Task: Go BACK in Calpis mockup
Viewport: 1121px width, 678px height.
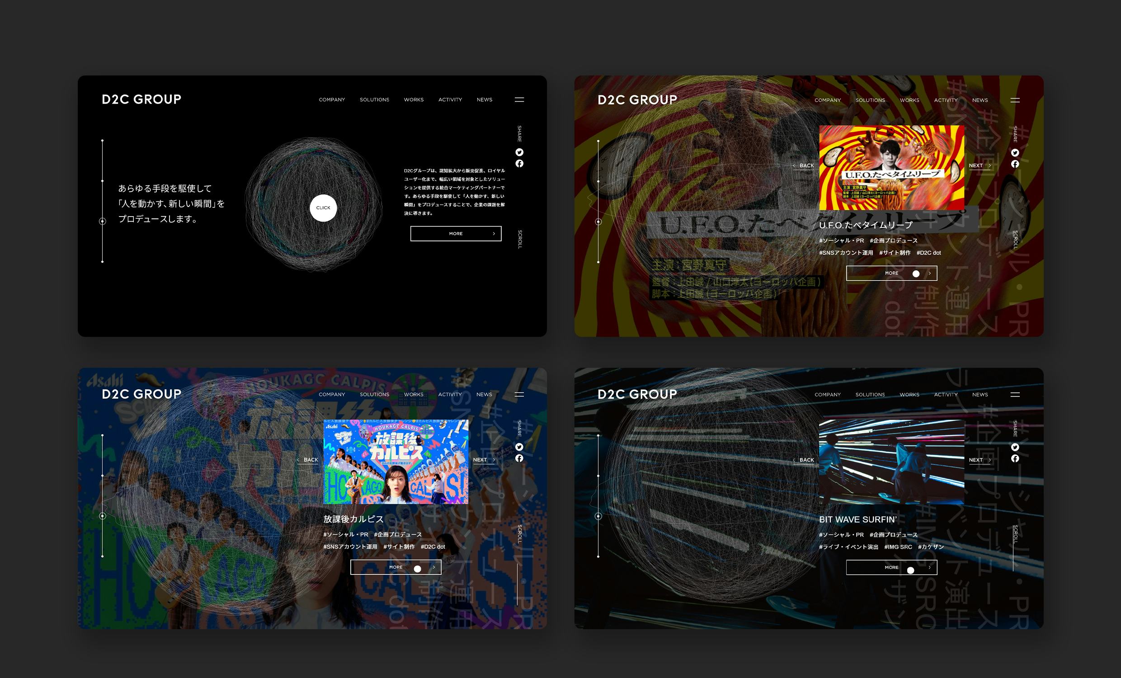Action: point(307,460)
